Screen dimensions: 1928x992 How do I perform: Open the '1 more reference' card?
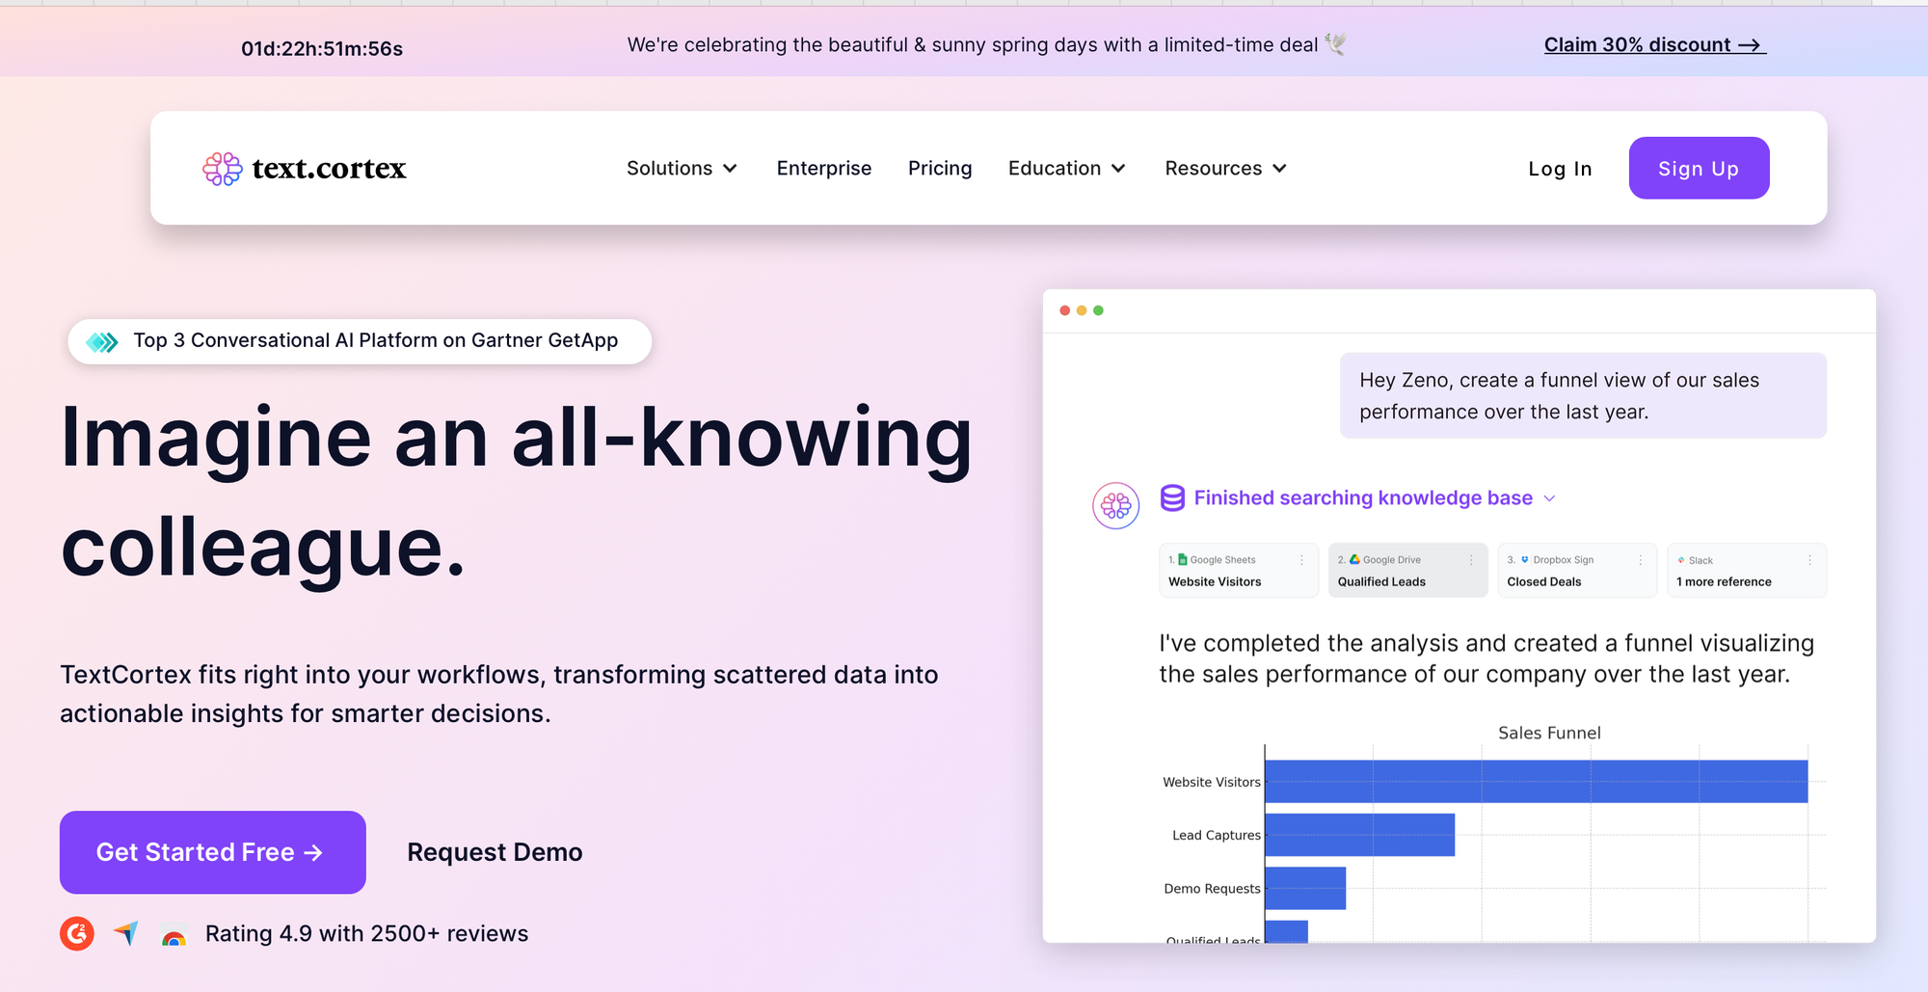(1747, 571)
